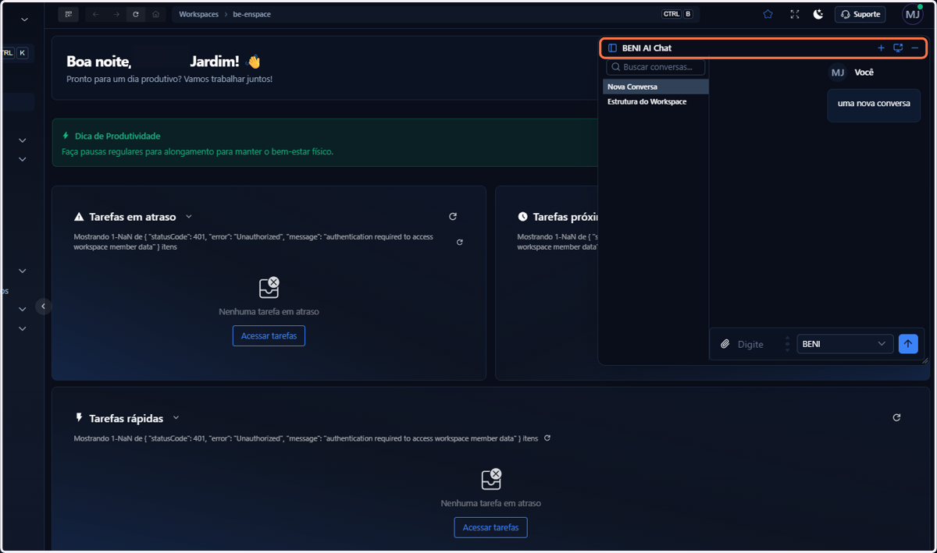Open the MJ user avatar menu
This screenshot has height=553, width=937.
[x=912, y=14]
